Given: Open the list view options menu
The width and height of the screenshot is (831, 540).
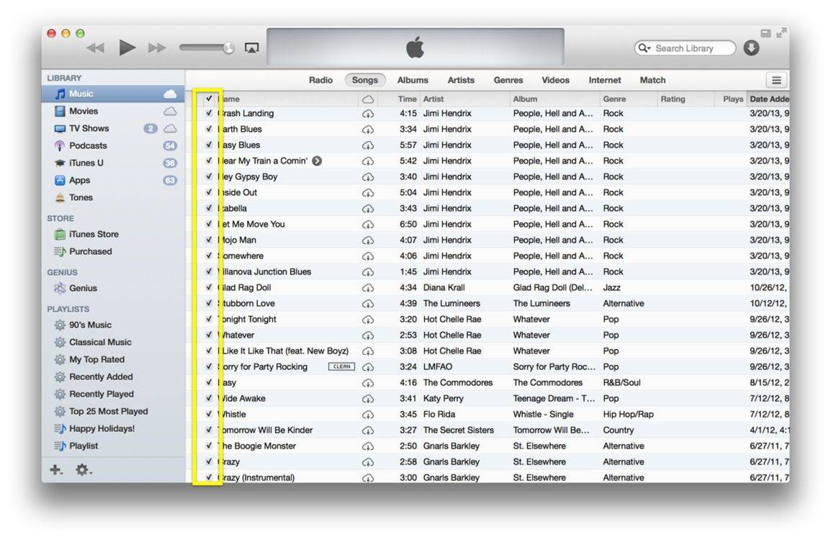Looking at the screenshot, I should [776, 81].
